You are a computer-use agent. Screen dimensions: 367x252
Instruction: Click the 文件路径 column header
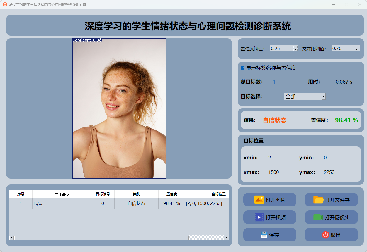tap(62, 194)
